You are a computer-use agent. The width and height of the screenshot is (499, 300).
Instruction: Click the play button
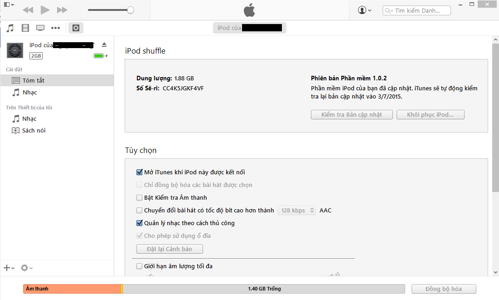tap(45, 10)
